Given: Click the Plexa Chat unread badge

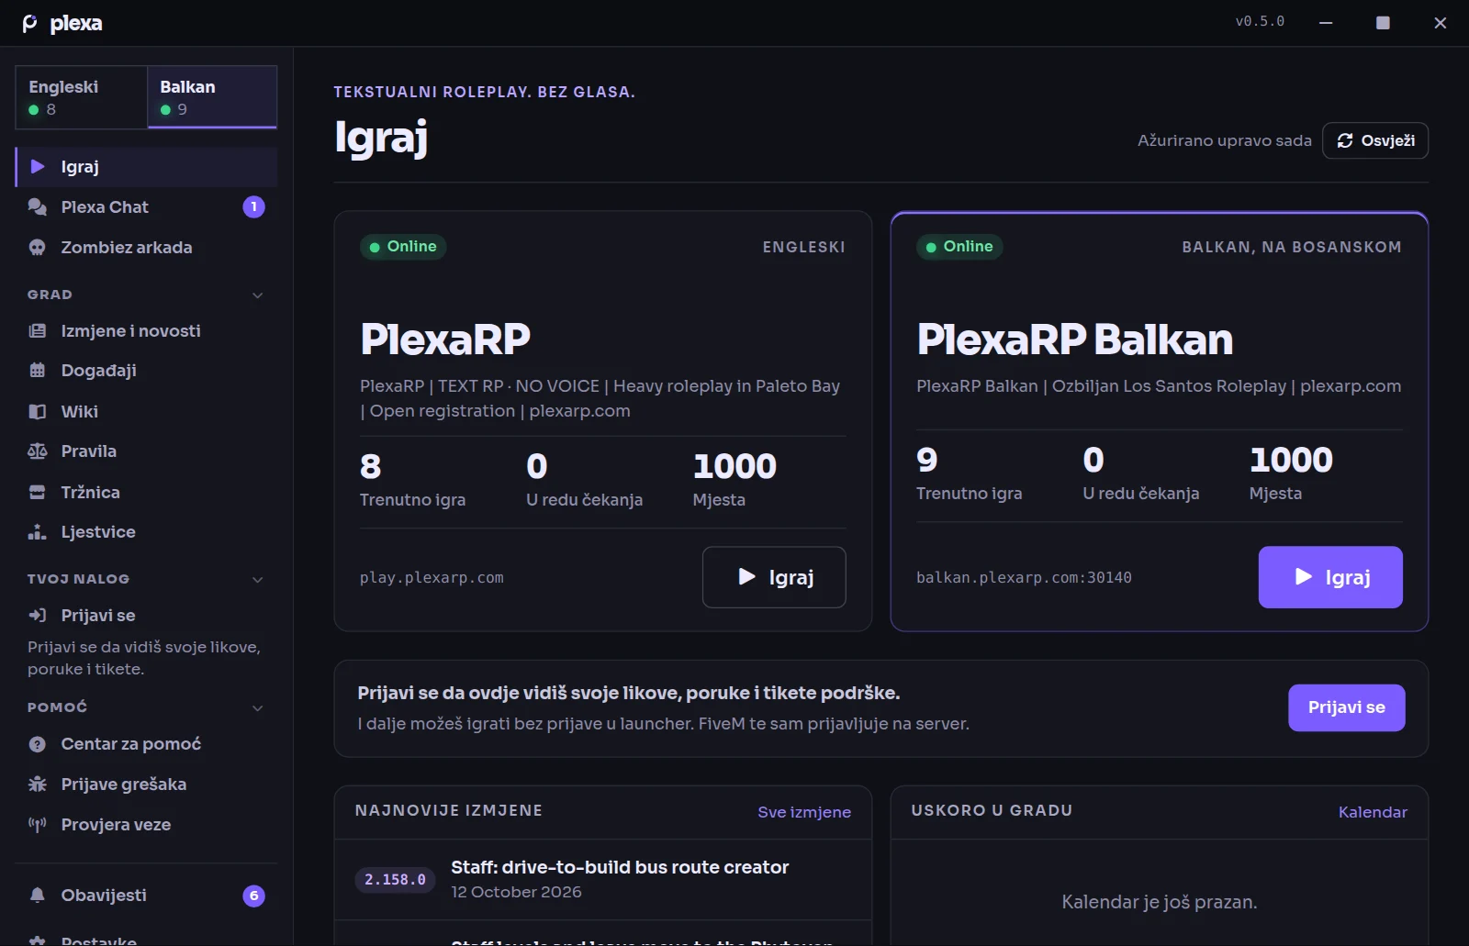Looking at the screenshot, I should pos(254,207).
